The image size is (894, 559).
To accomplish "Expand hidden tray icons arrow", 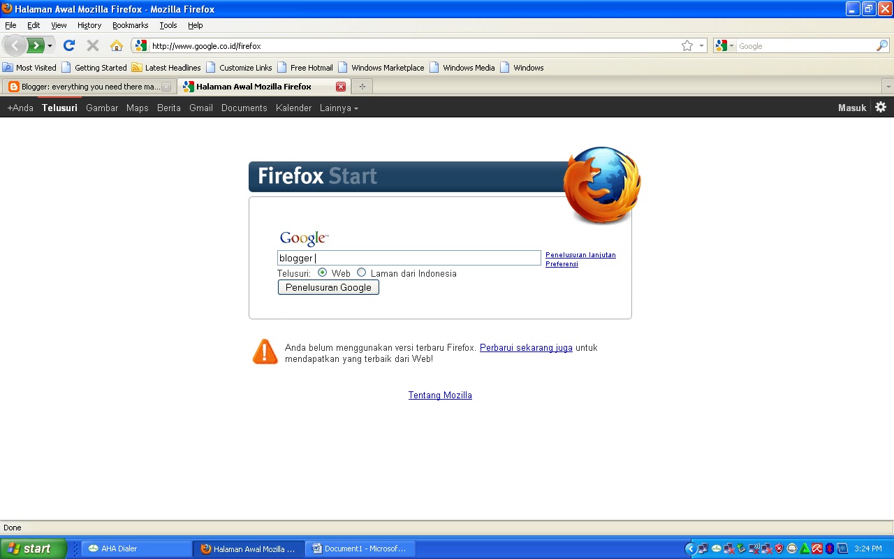I will click(x=691, y=549).
